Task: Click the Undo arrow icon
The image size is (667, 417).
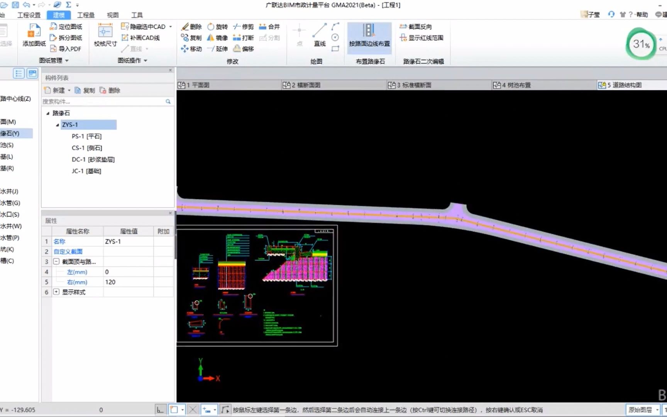Action: click(x=26, y=5)
